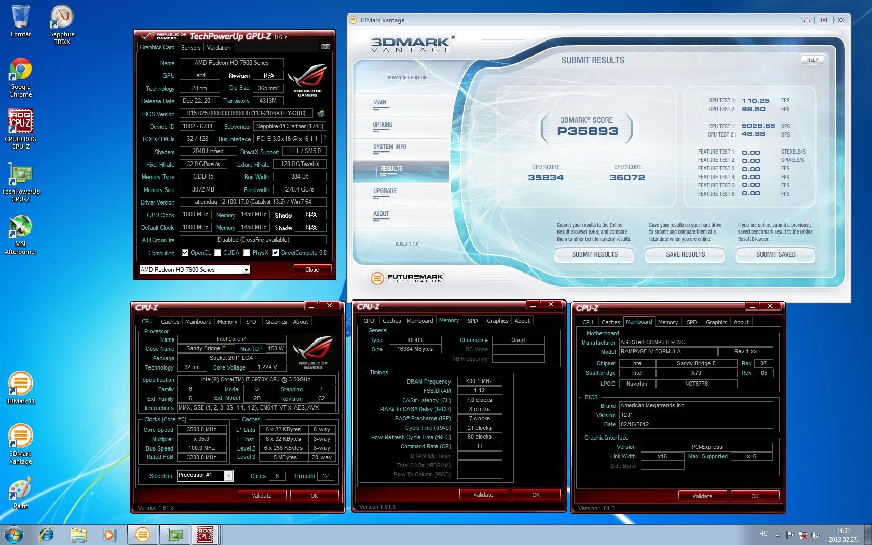Open Google Chrome desktop shortcut

coord(21,78)
